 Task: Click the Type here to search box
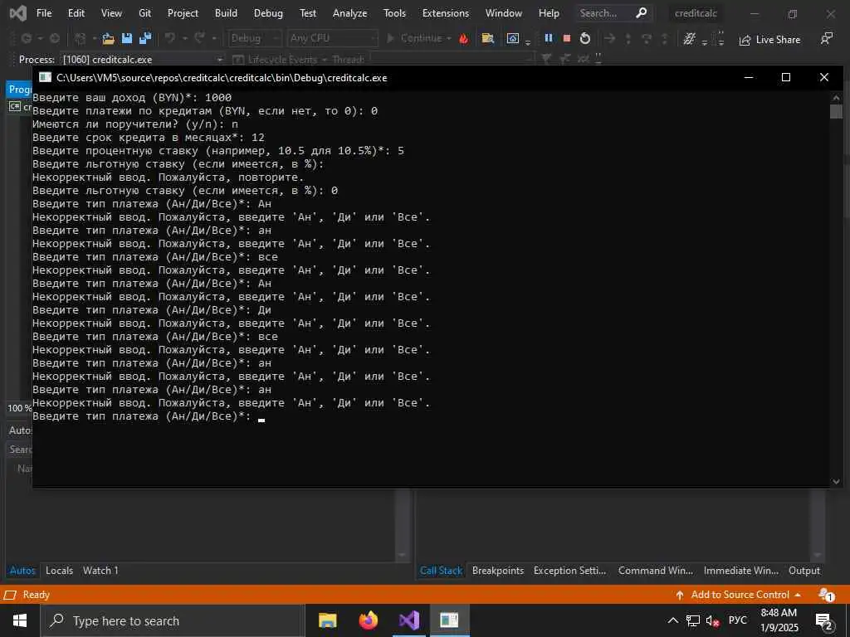[173, 620]
